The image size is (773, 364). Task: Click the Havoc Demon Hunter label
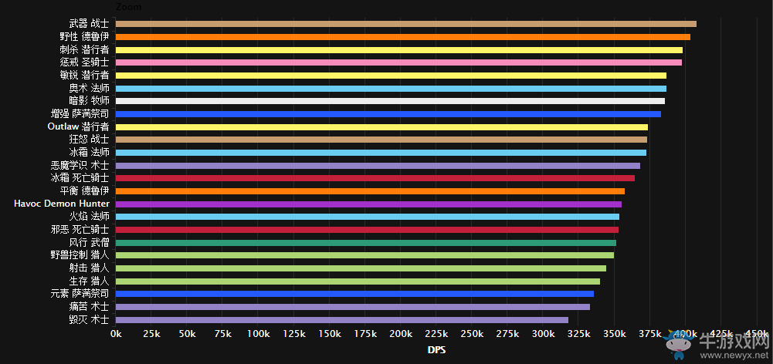coord(62,204)
